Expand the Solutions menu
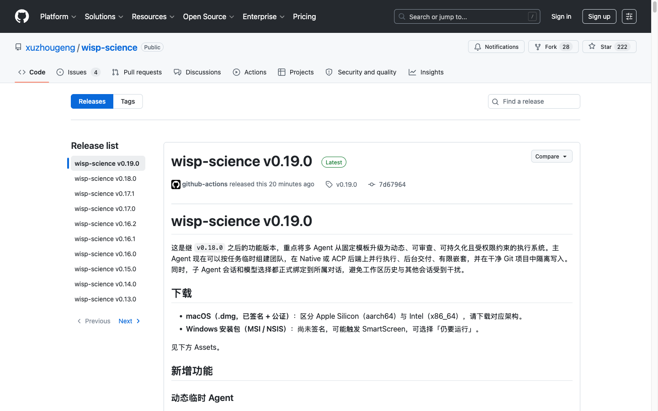 click(x=104, y=16)
